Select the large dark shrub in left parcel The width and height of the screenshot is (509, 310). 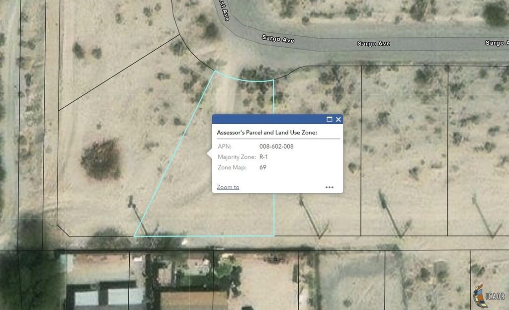[101, 159]
